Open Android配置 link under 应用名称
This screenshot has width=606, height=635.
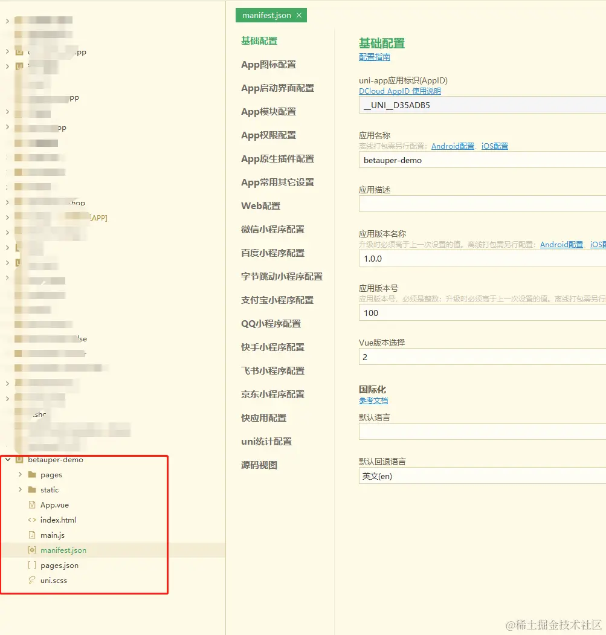453,146
